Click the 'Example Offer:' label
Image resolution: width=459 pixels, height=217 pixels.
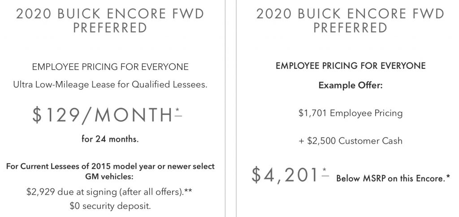[351, 85]
